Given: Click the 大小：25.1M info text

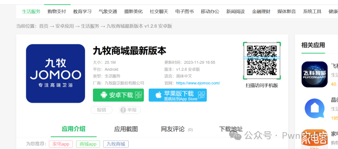Looking at the screenshot, I should (104, 62).
